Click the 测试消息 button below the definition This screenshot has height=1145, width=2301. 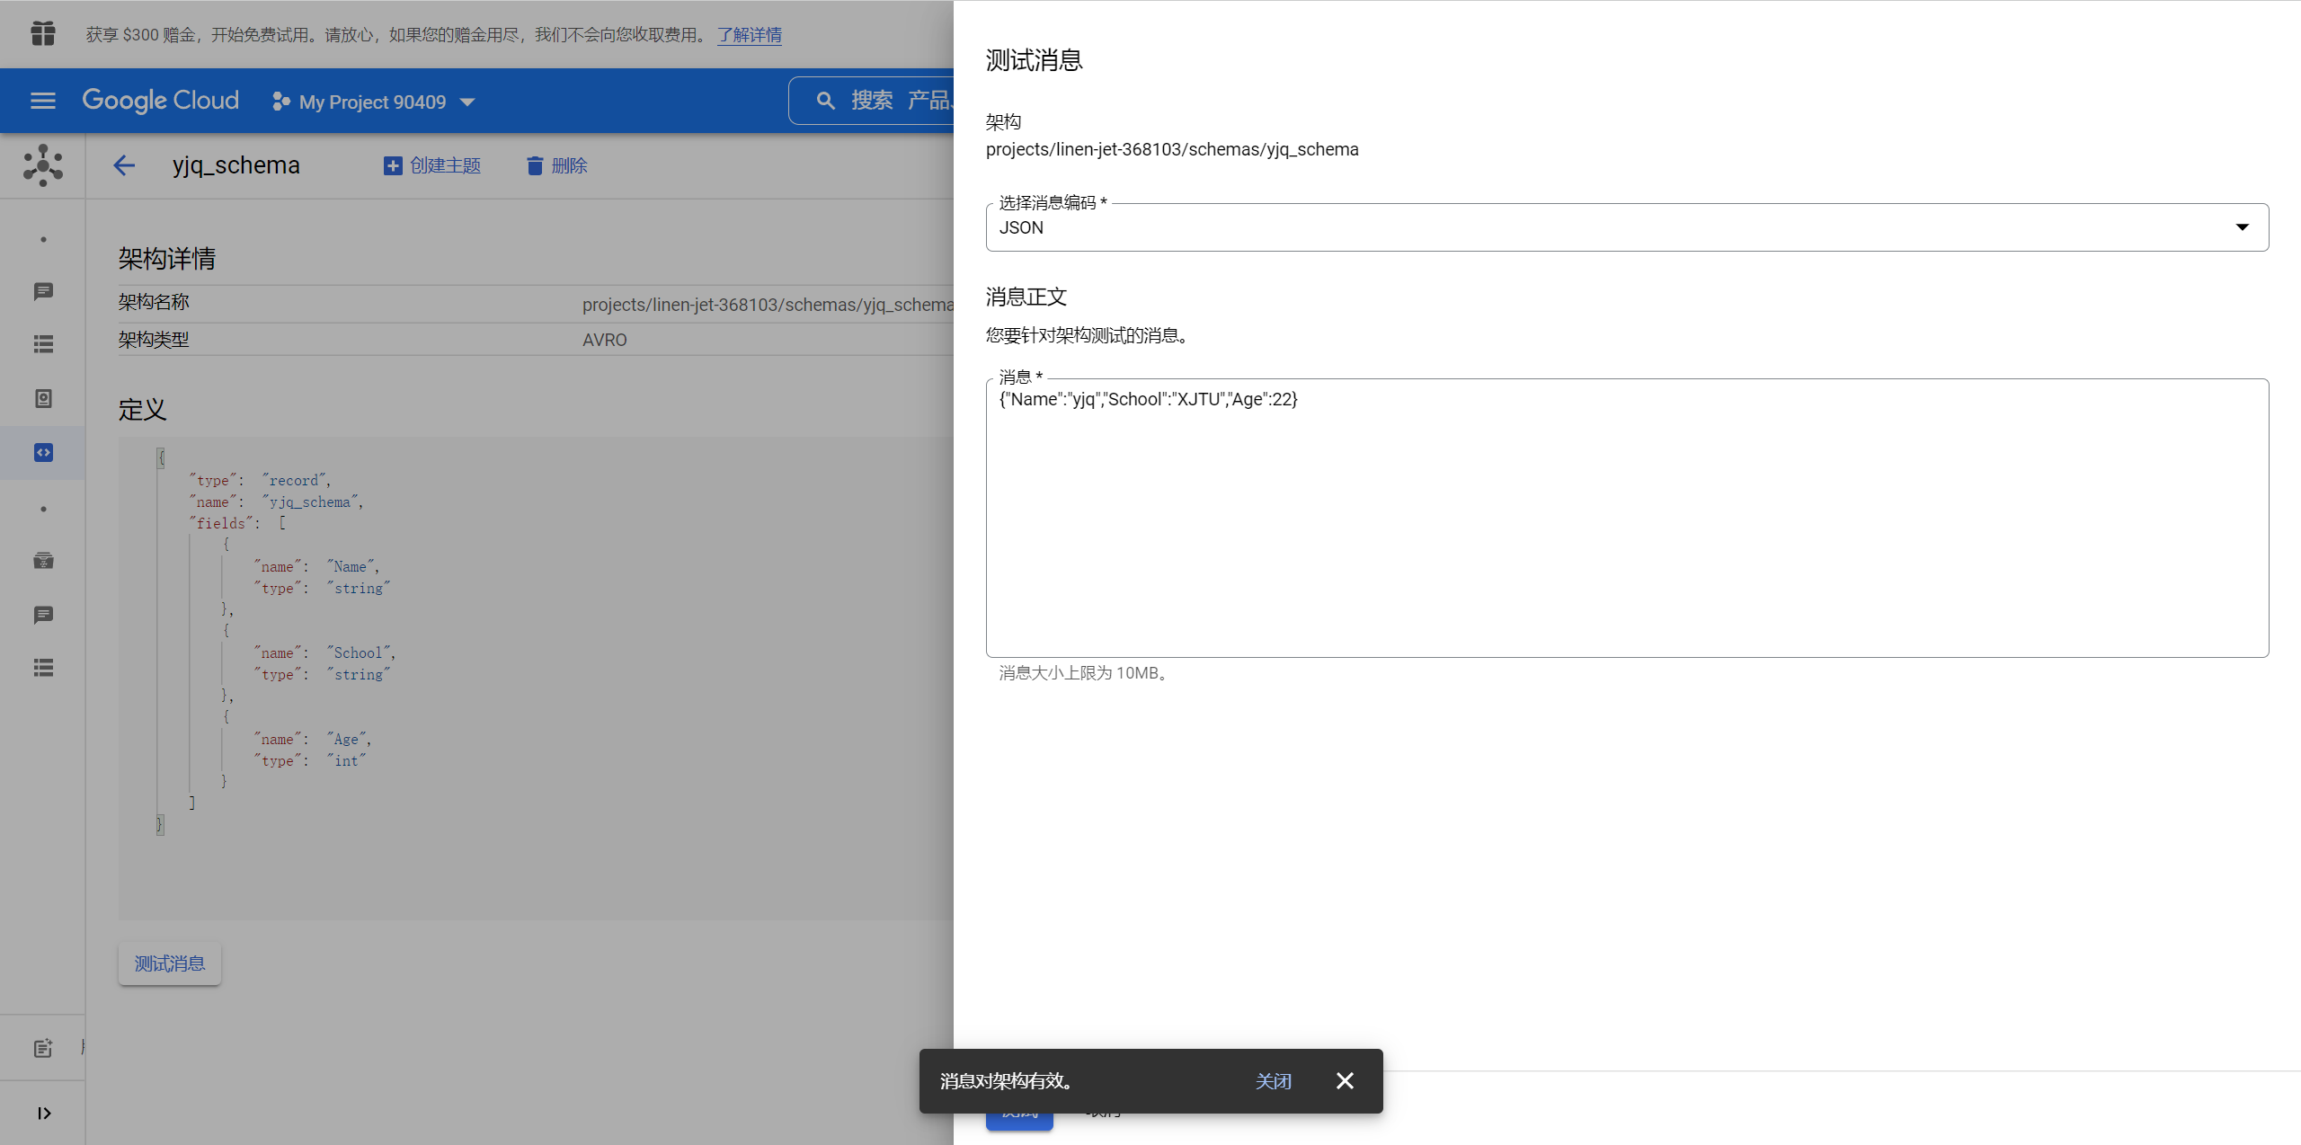[x=170, y=963]
